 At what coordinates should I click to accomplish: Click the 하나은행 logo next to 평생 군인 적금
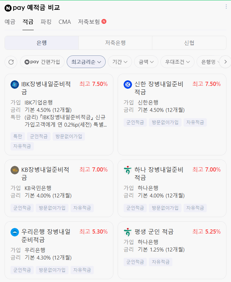click(x=127, y=232)
